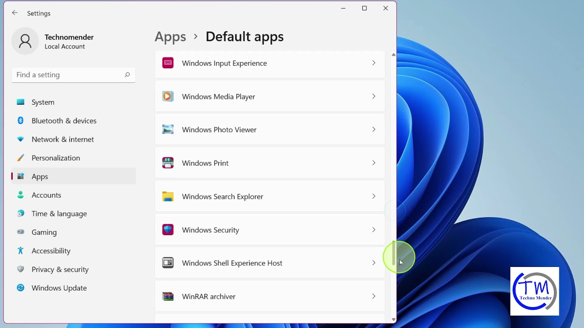This screenshot has height=328, width=584.
Task: Expand the Windows Media Player chevron
Action: (374, 96)
